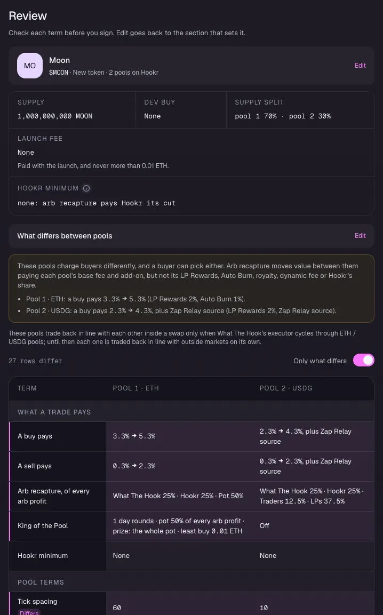Click the Hookr minimum table row
This screenshot has width=383, height=615.
[x=192, y=556]
